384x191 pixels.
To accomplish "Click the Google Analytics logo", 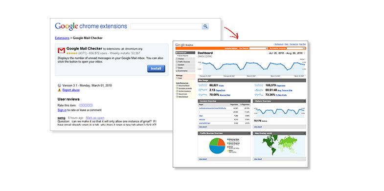I will 184,45.
